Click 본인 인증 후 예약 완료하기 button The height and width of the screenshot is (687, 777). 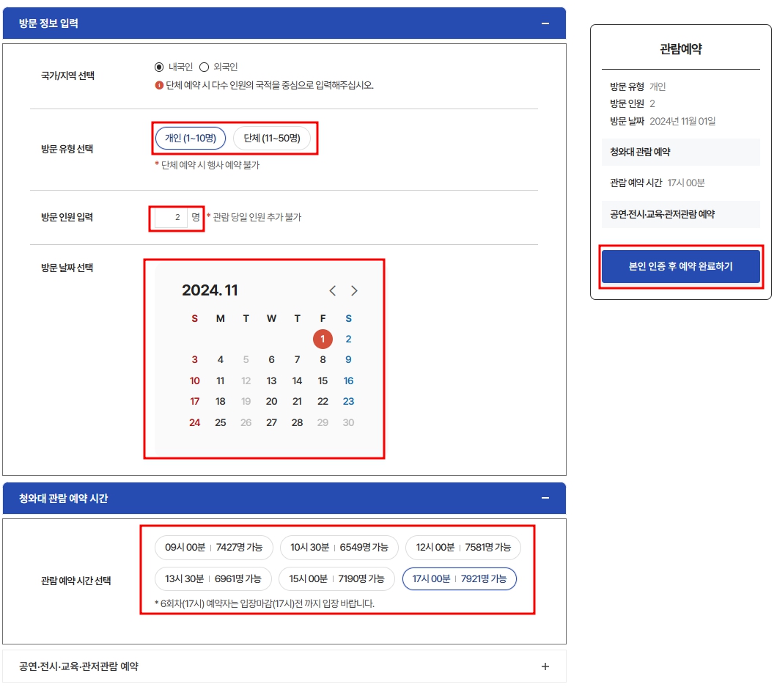680,267
